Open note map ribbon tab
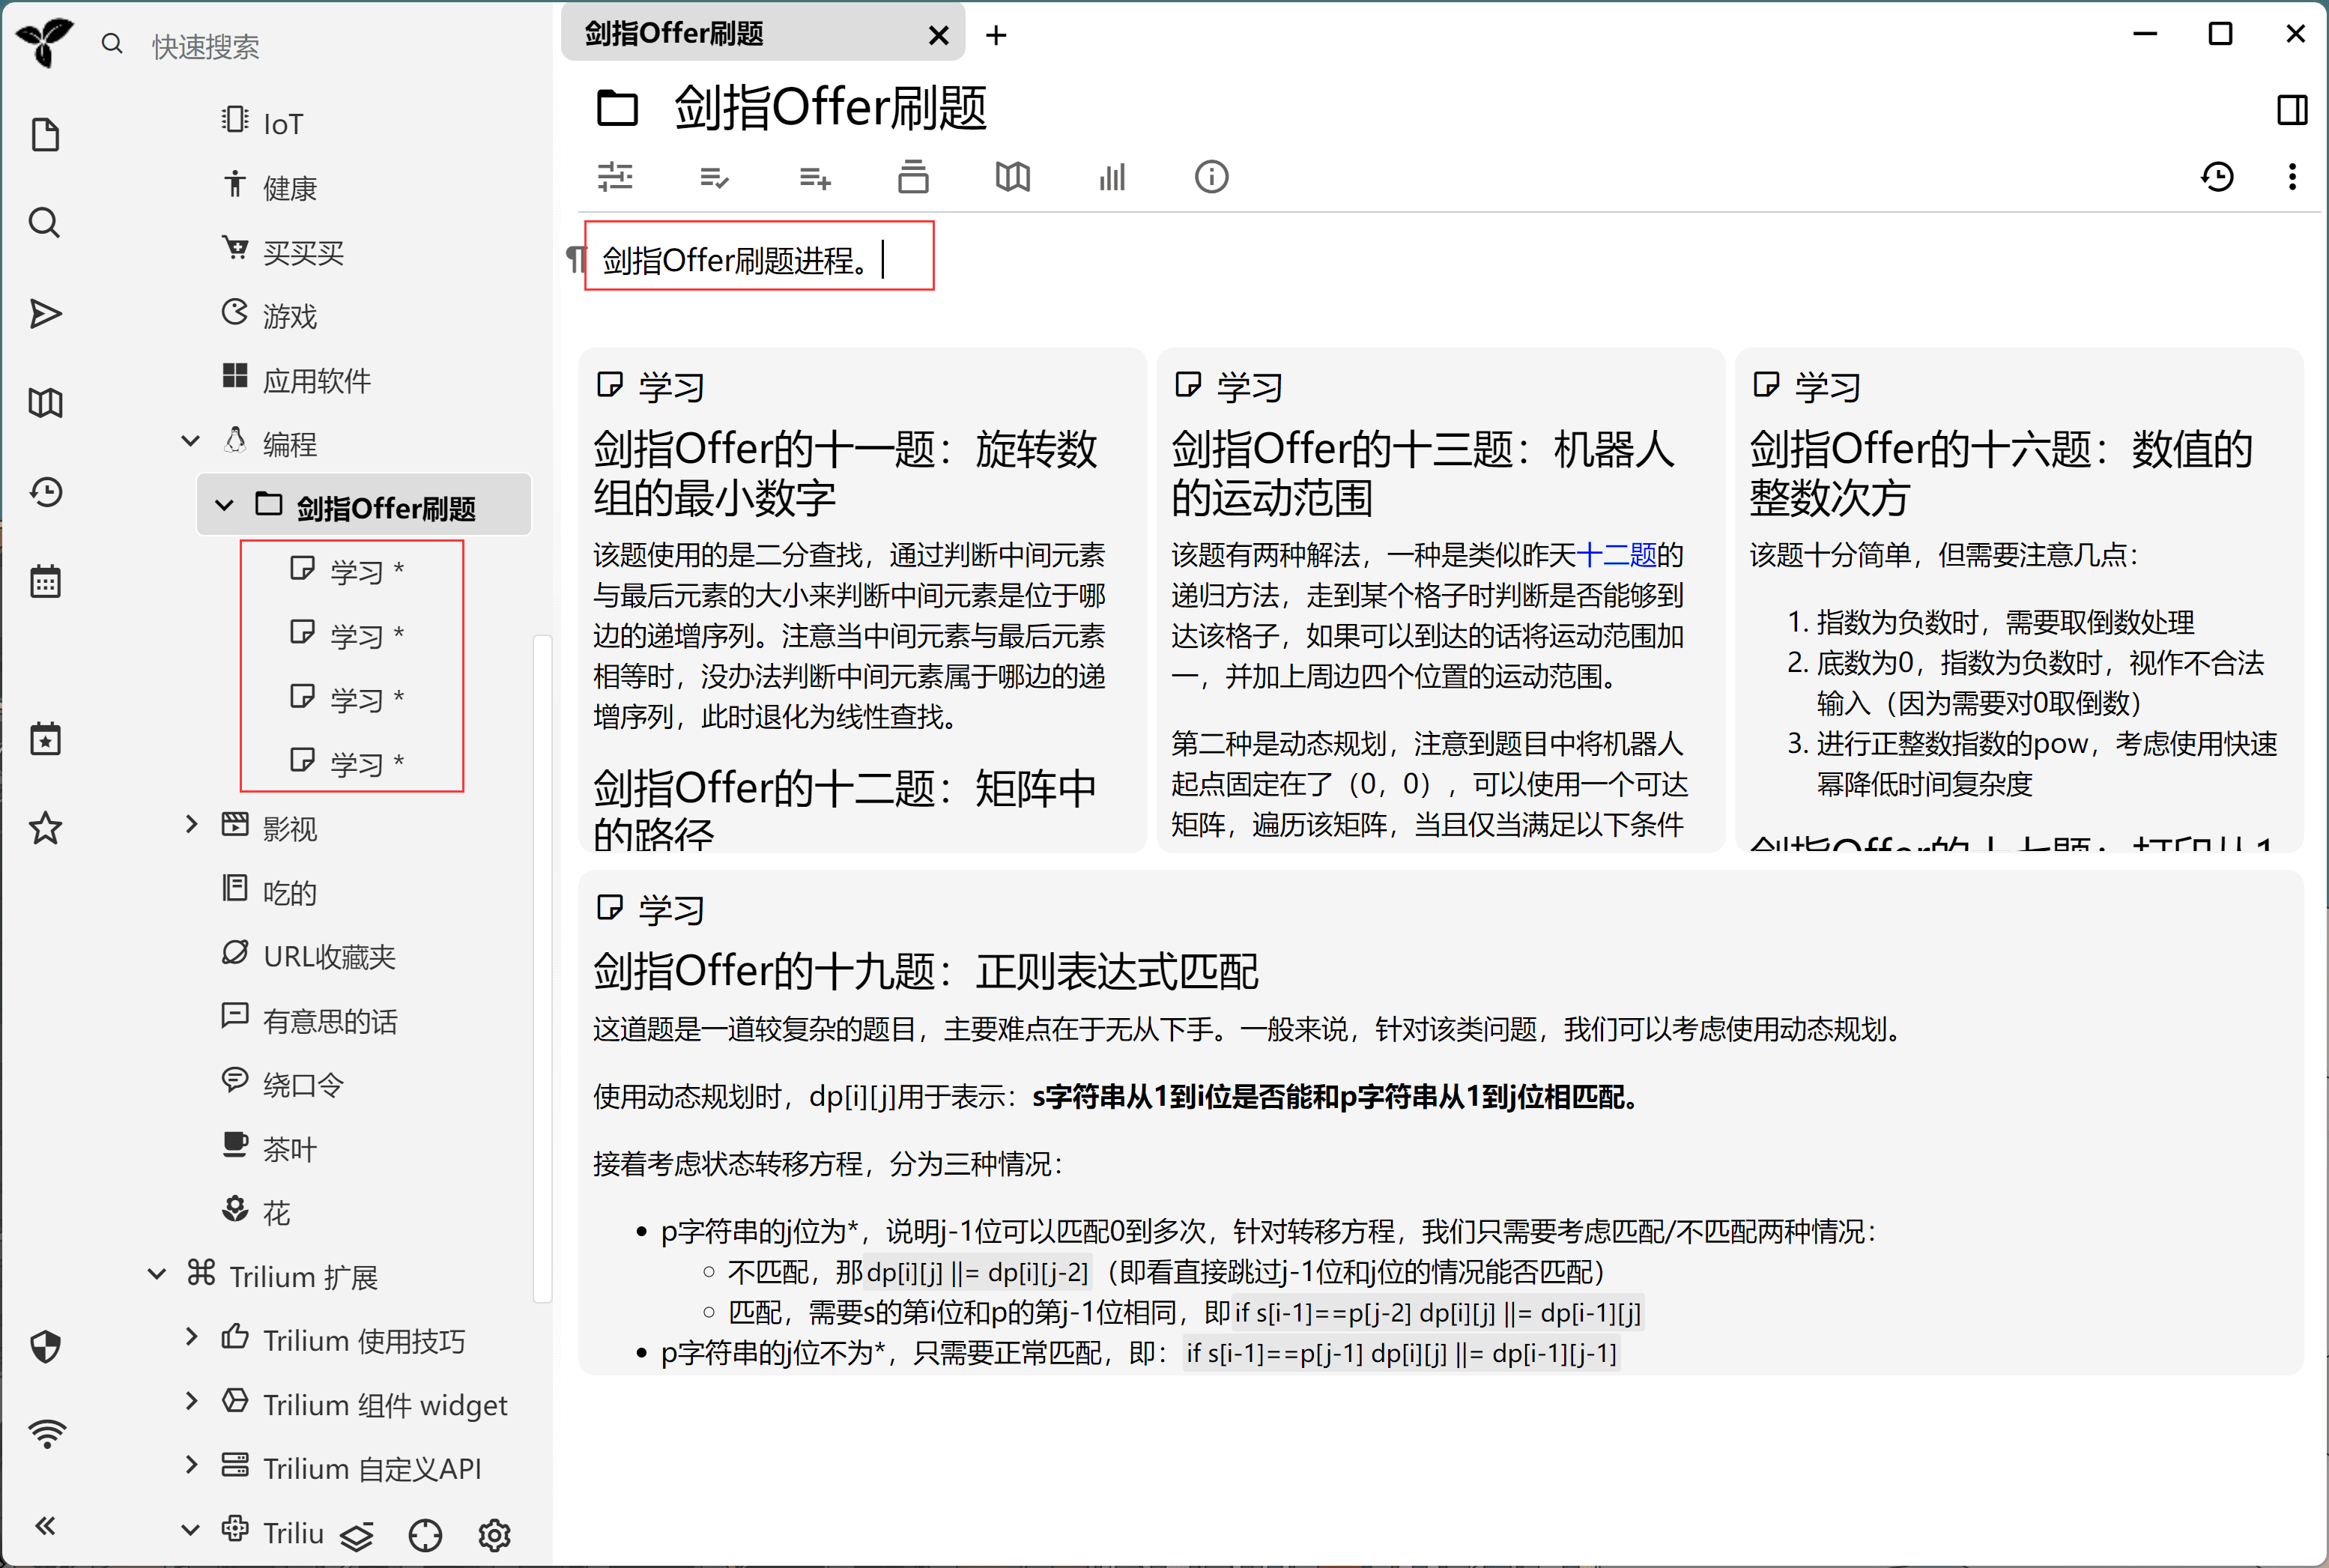 pyautogui.click(x=1013, y=177)
